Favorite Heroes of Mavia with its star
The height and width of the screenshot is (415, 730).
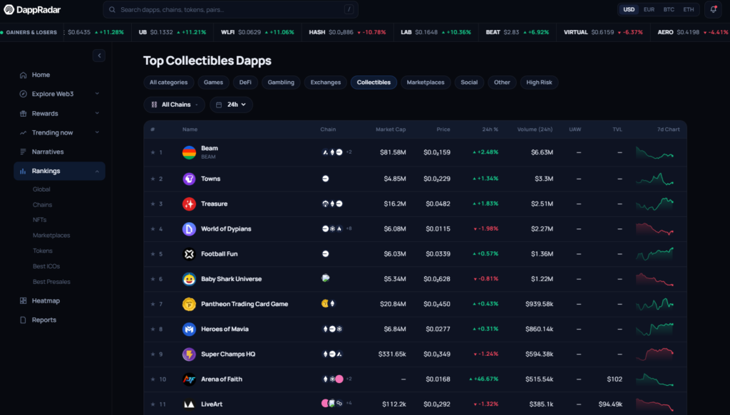[153, 329]
